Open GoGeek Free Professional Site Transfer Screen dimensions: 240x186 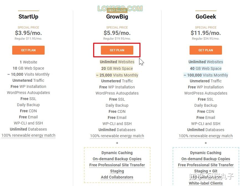coord(206,165)
